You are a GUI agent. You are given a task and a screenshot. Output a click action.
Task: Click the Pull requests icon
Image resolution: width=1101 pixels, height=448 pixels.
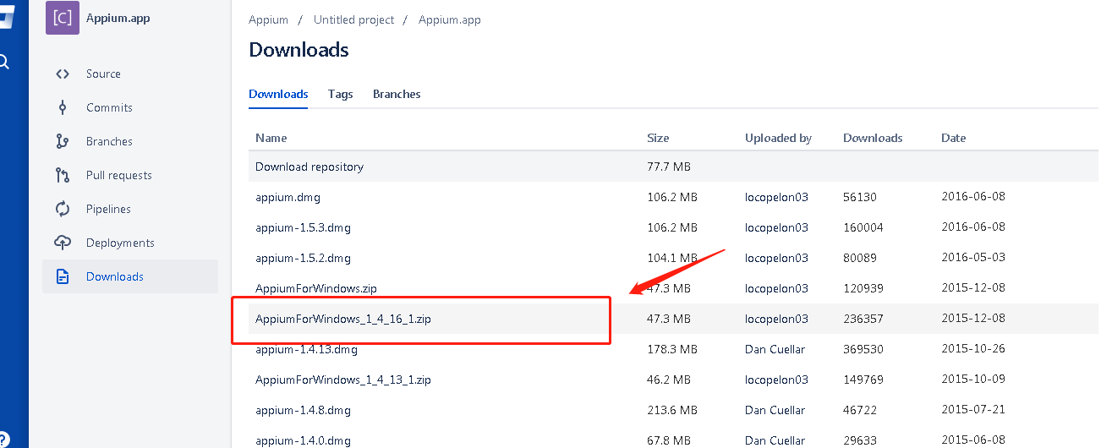63,175
